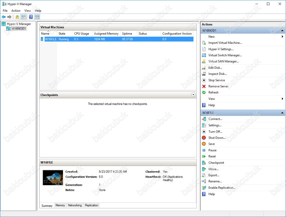Click the Help link under W16NOD1 actions
Viewport: 286px width, 217px height.
click(212, 105)
